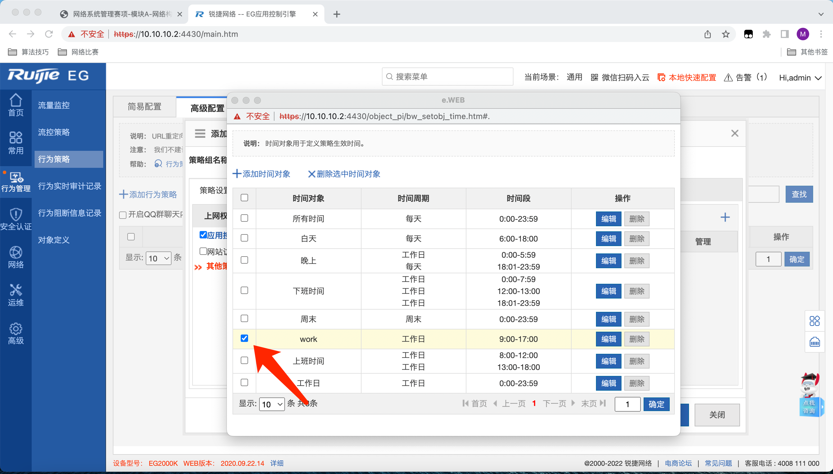This screenshot has width=833, height=474.
Task: Open the Chrome three-dot menu
Action: (x=821, y=34)
